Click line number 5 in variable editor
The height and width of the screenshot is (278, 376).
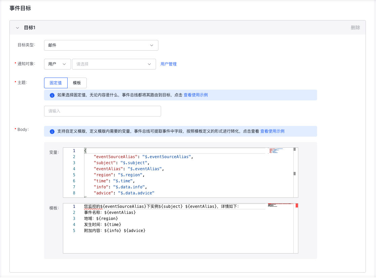coord(74,175)
